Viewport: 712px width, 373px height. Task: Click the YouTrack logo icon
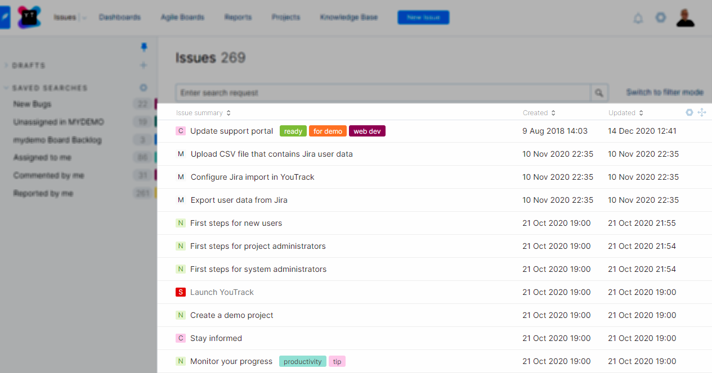(x=29, y=17)
